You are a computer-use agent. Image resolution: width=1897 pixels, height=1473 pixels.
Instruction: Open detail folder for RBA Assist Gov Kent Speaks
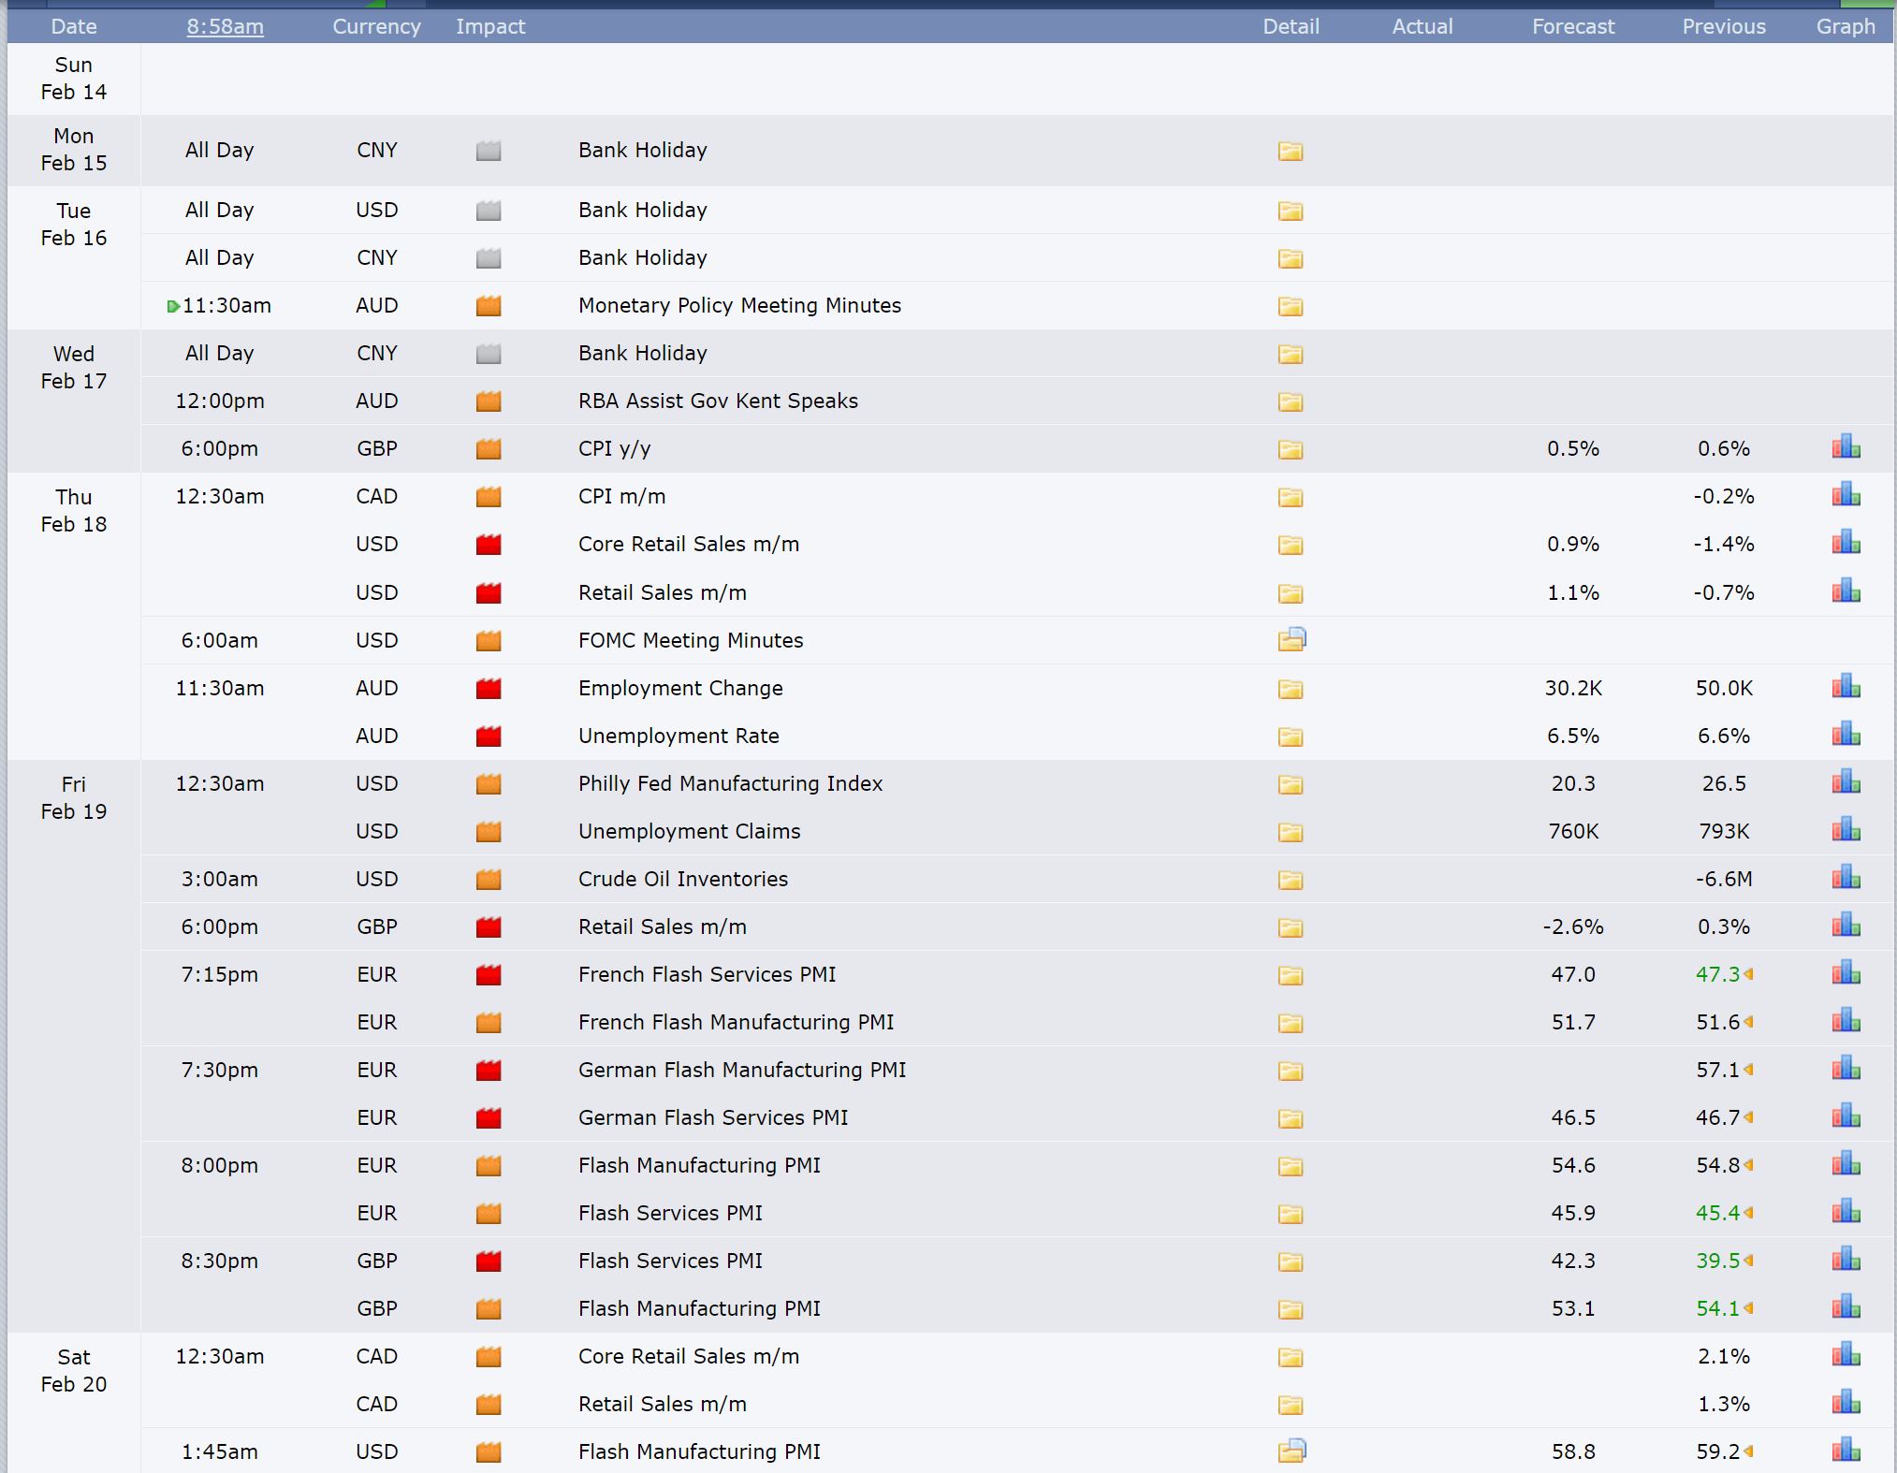pos(1291,401)
